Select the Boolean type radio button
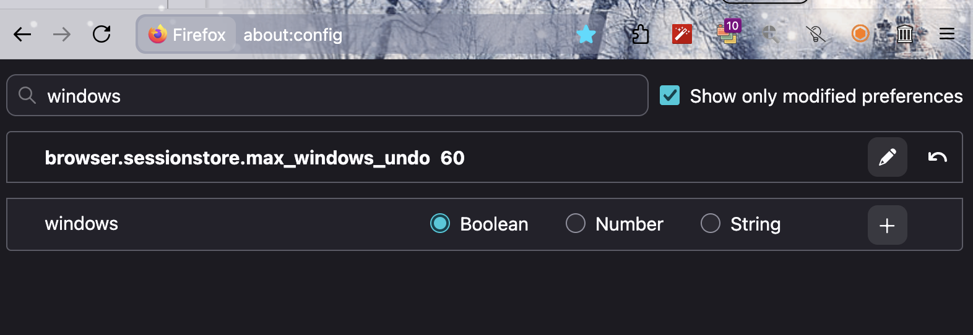The width and height of the screenshot is (973, 335). 440,224
